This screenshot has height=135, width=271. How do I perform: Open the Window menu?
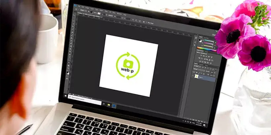click(119, 14)
